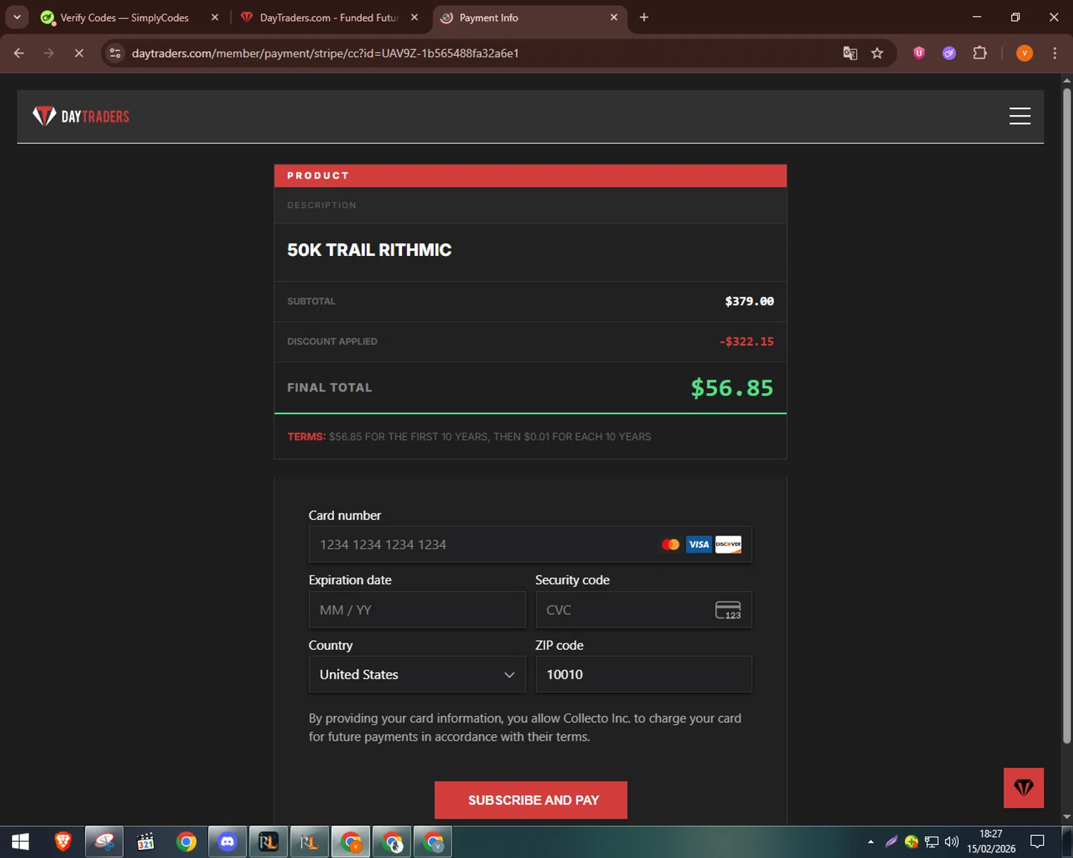Image resolution: width=1073 pixels, height=858 pixels.
Task: Click the DayTraders logo
Action: 81,116
